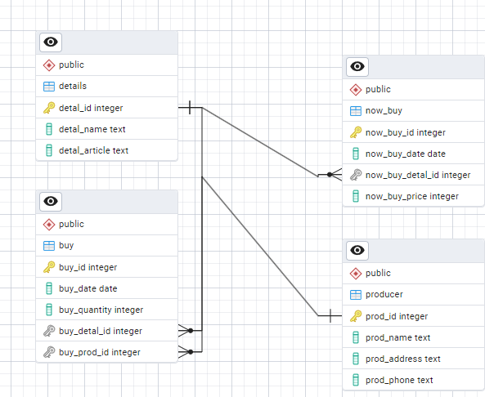Click the primary key icon for detal_id
This screenshot has height=397, width=485.
pyautogui.click(x=49, y=108)
